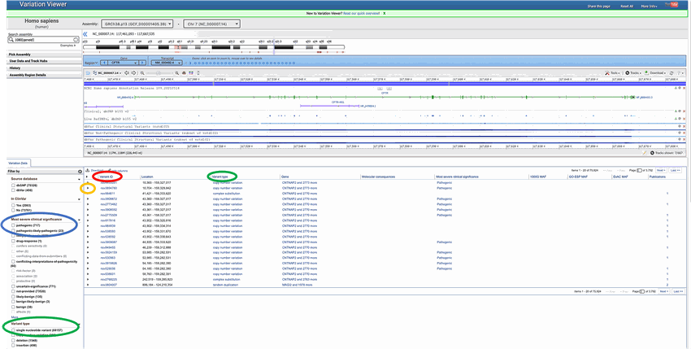Viewport: 691px width, 349px height.
Task: Click the colorful marker icon in viewer toolbar
Action: click(x=191, y=72)
